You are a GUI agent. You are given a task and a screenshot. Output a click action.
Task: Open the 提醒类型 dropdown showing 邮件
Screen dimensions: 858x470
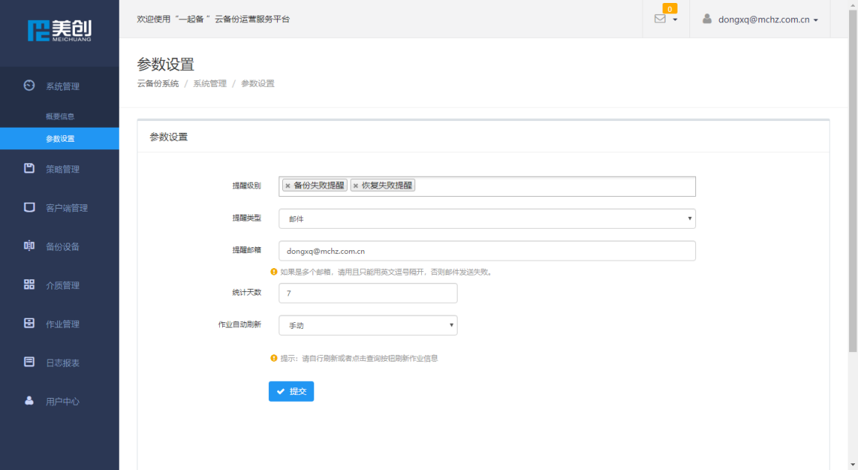coord(487,218)
